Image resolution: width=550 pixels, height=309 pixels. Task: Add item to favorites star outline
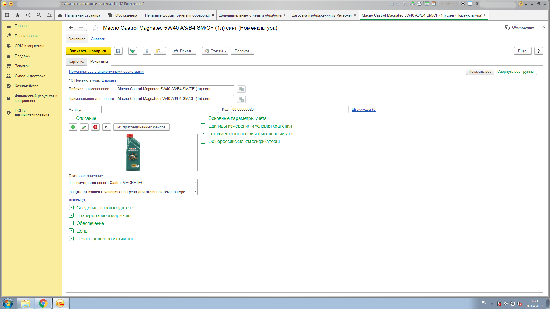tap(95, 28)
